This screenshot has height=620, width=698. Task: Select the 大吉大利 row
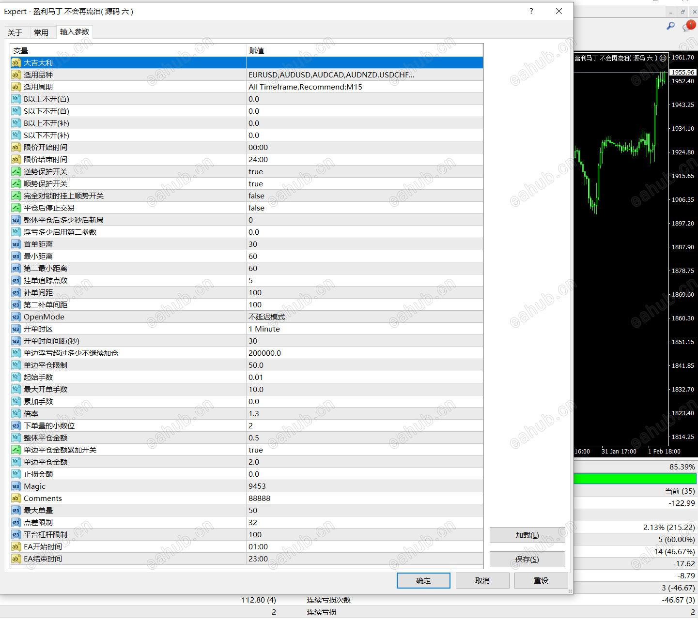point(247,62)
